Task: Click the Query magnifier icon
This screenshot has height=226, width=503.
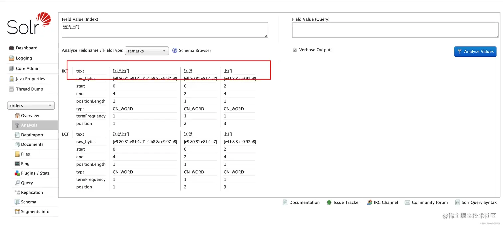Action: 17,183
